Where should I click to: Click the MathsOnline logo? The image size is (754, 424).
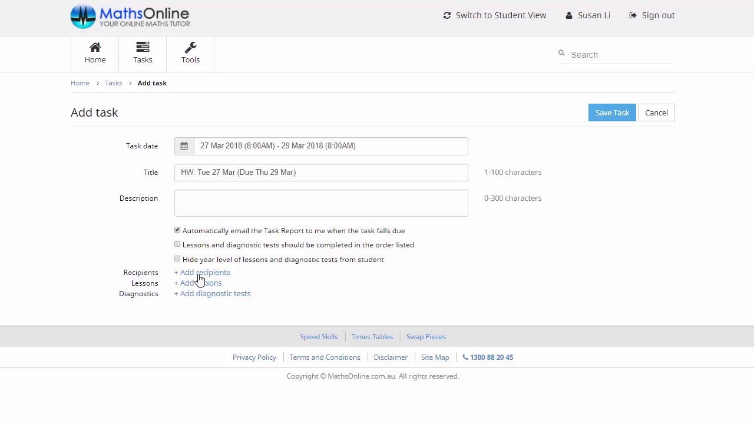coord(130,16)
